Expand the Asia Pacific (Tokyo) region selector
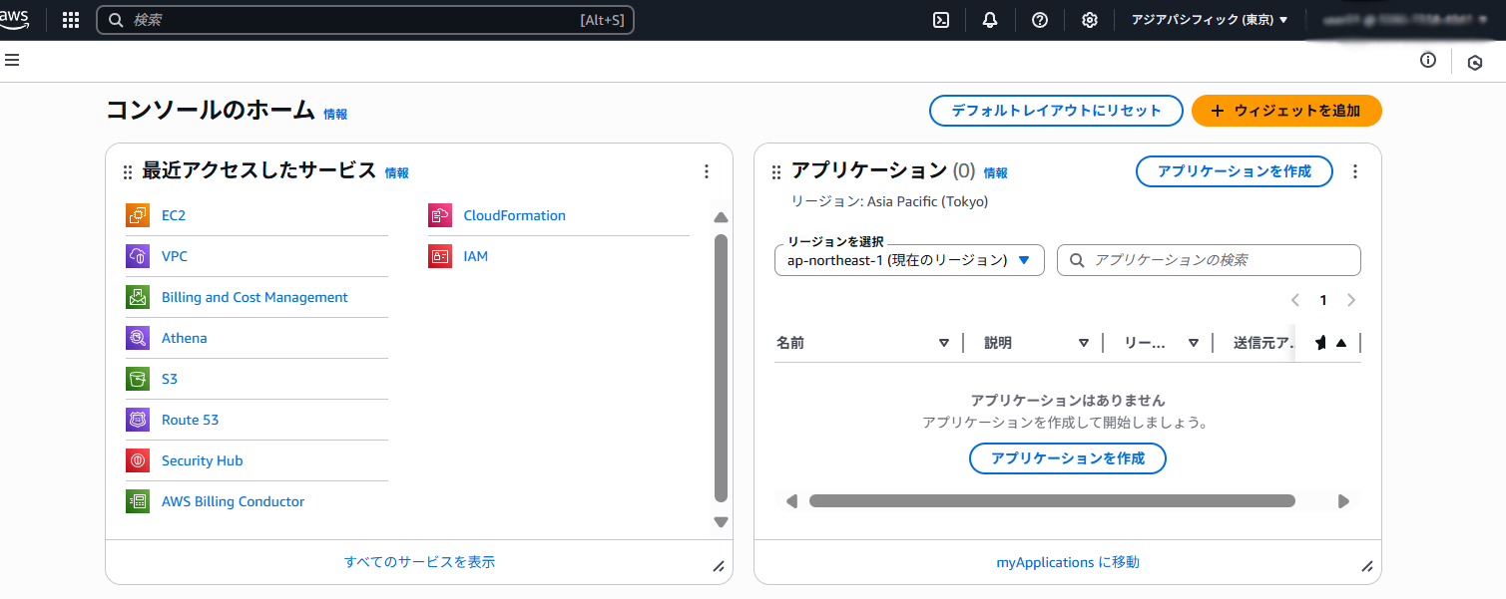This screenshot has width=1506, height=599. click(x=1210, y=20)
